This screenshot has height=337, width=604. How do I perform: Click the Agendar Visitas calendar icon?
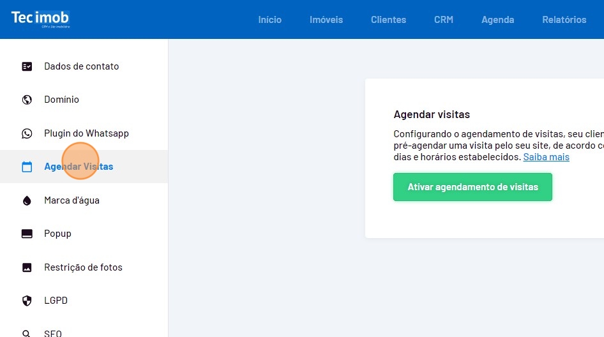27,167
